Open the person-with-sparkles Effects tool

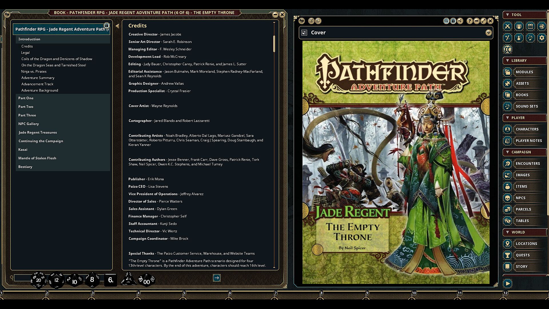pos(519,38)
